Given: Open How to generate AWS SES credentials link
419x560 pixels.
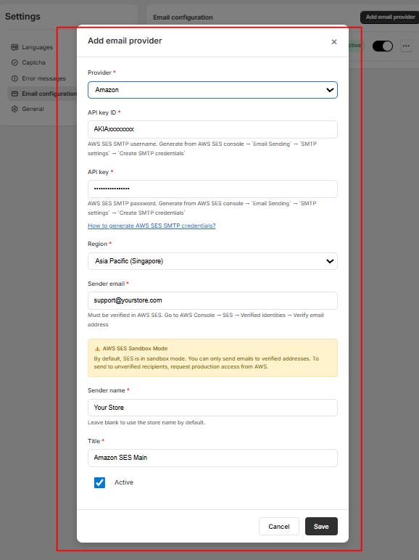Looking at the screenshot, I should tap(152, 226).
